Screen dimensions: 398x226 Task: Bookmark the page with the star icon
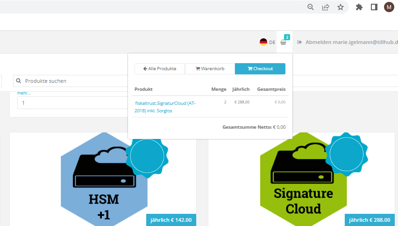[341, 7]
